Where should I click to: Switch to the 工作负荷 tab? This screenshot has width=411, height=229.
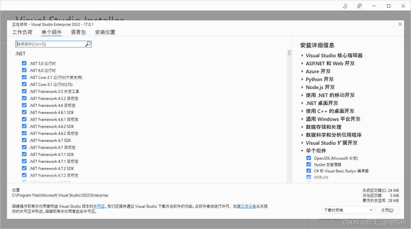point(22,32)
